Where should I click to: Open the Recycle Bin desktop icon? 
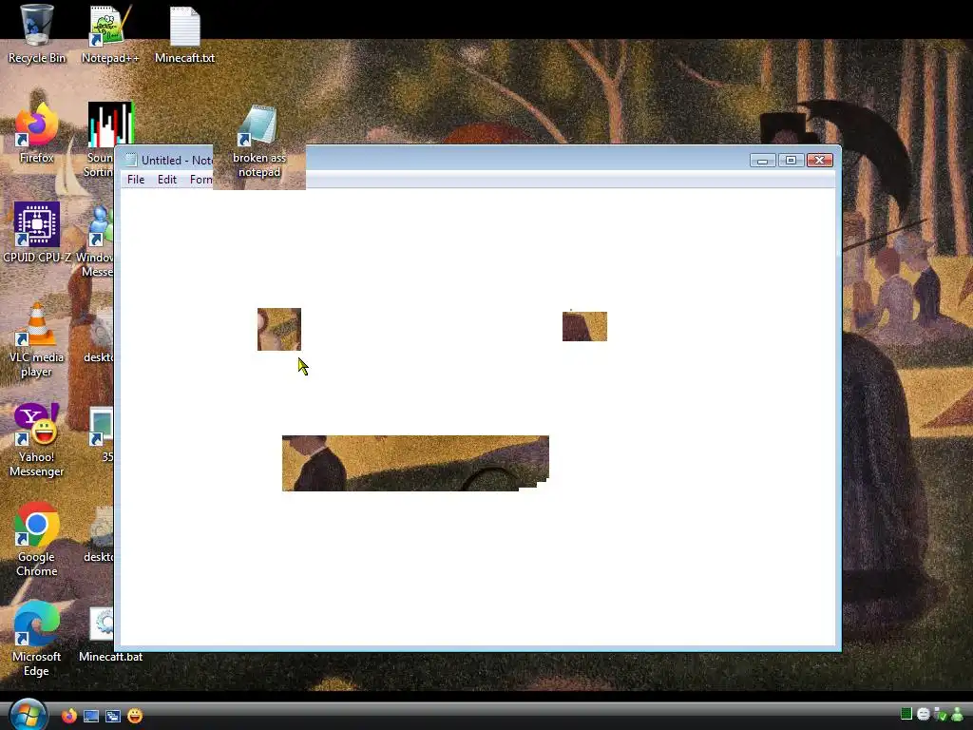click(x=37, y=34)
